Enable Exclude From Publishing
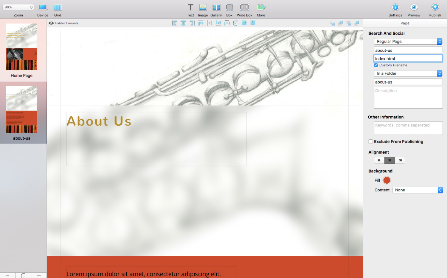The image size is (447, 278). (x=371, y=142)
